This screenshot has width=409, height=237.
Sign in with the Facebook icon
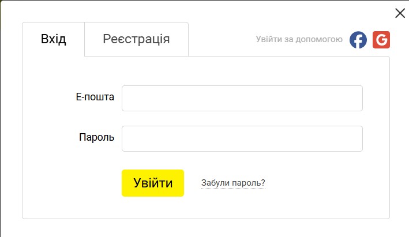358,40
